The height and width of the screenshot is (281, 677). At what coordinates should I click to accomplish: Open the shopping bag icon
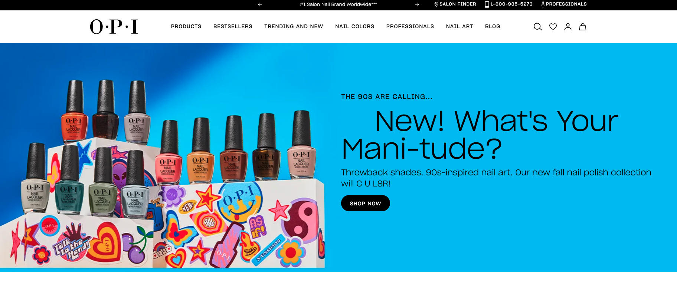(x=583, y=27)
